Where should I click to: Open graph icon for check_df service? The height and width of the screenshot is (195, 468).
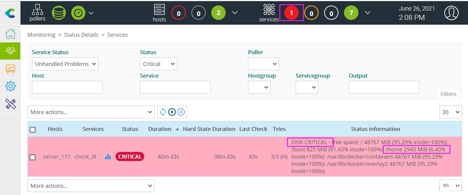108,157
